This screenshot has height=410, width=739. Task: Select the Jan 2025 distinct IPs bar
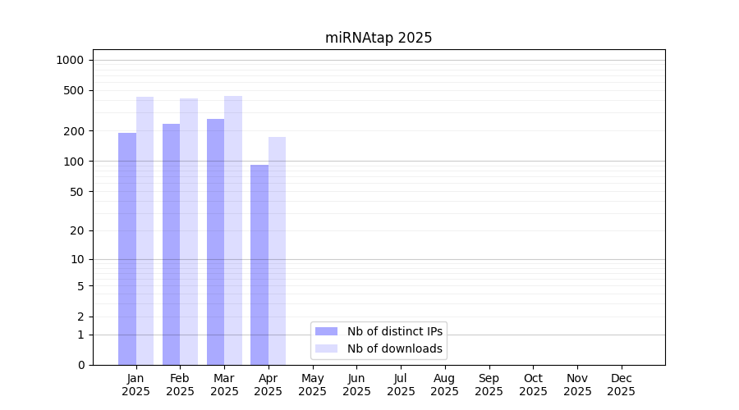point(127,248)
